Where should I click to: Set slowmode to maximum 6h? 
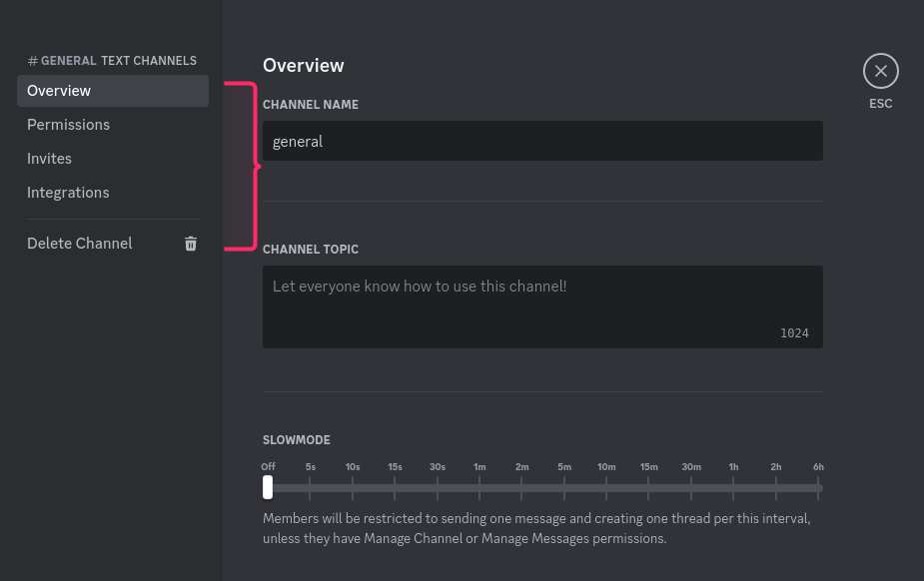pos(818,487)
